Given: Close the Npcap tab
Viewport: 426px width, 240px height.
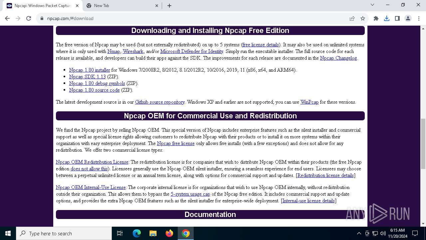Looking at the screenshot, I should click(x=77, y=6).
